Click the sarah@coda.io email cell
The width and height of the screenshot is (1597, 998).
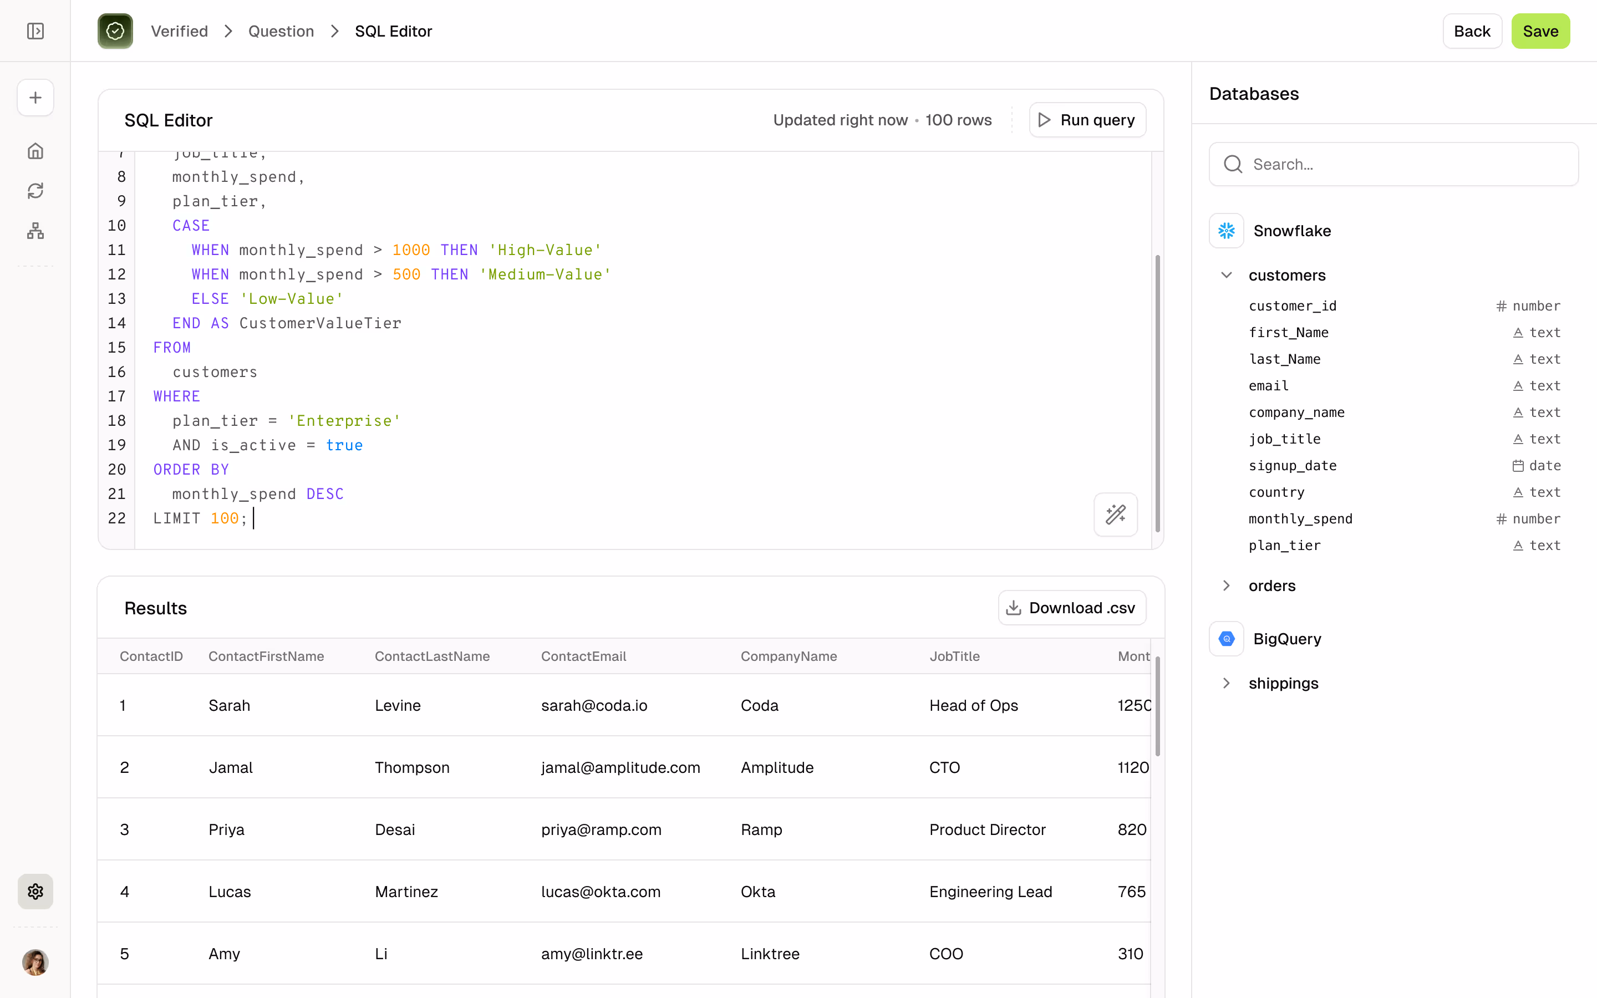pyautogui.click(x=594, y=706)
